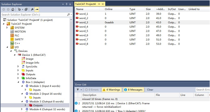Image resolution: width=210 pixels, height=112 pixels.
Task: Select the SAFETY node in the tree
Action: (19, 39)
